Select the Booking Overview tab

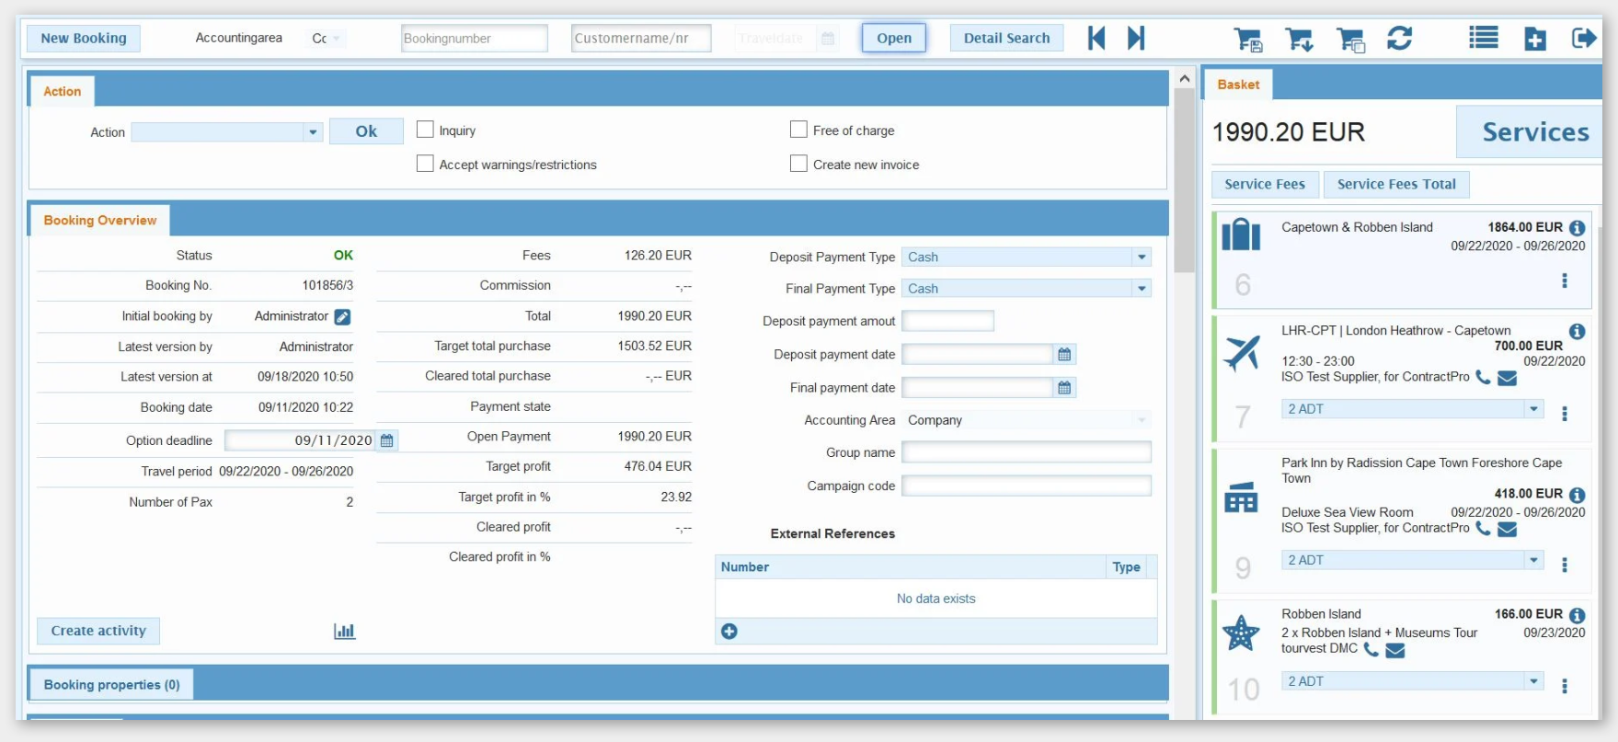100,221
